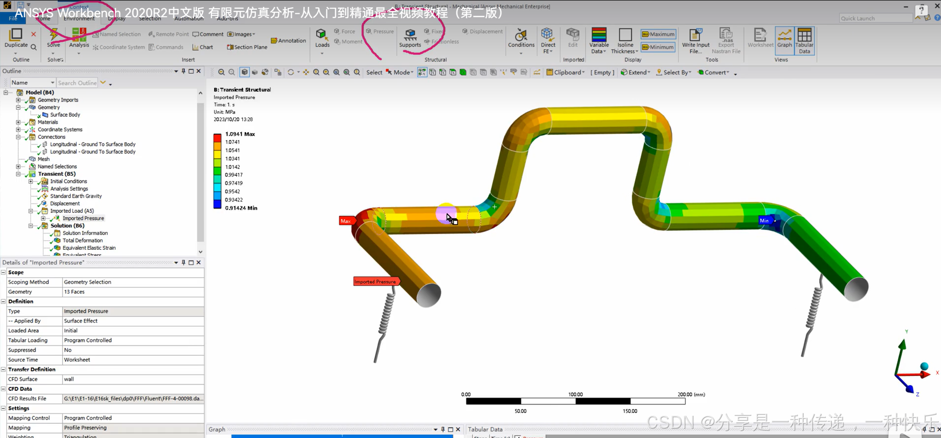The width and height of the screenshot is (941, 438).
Task: Insert a Chart from the ribbon
Action: [x=203, y=47]
